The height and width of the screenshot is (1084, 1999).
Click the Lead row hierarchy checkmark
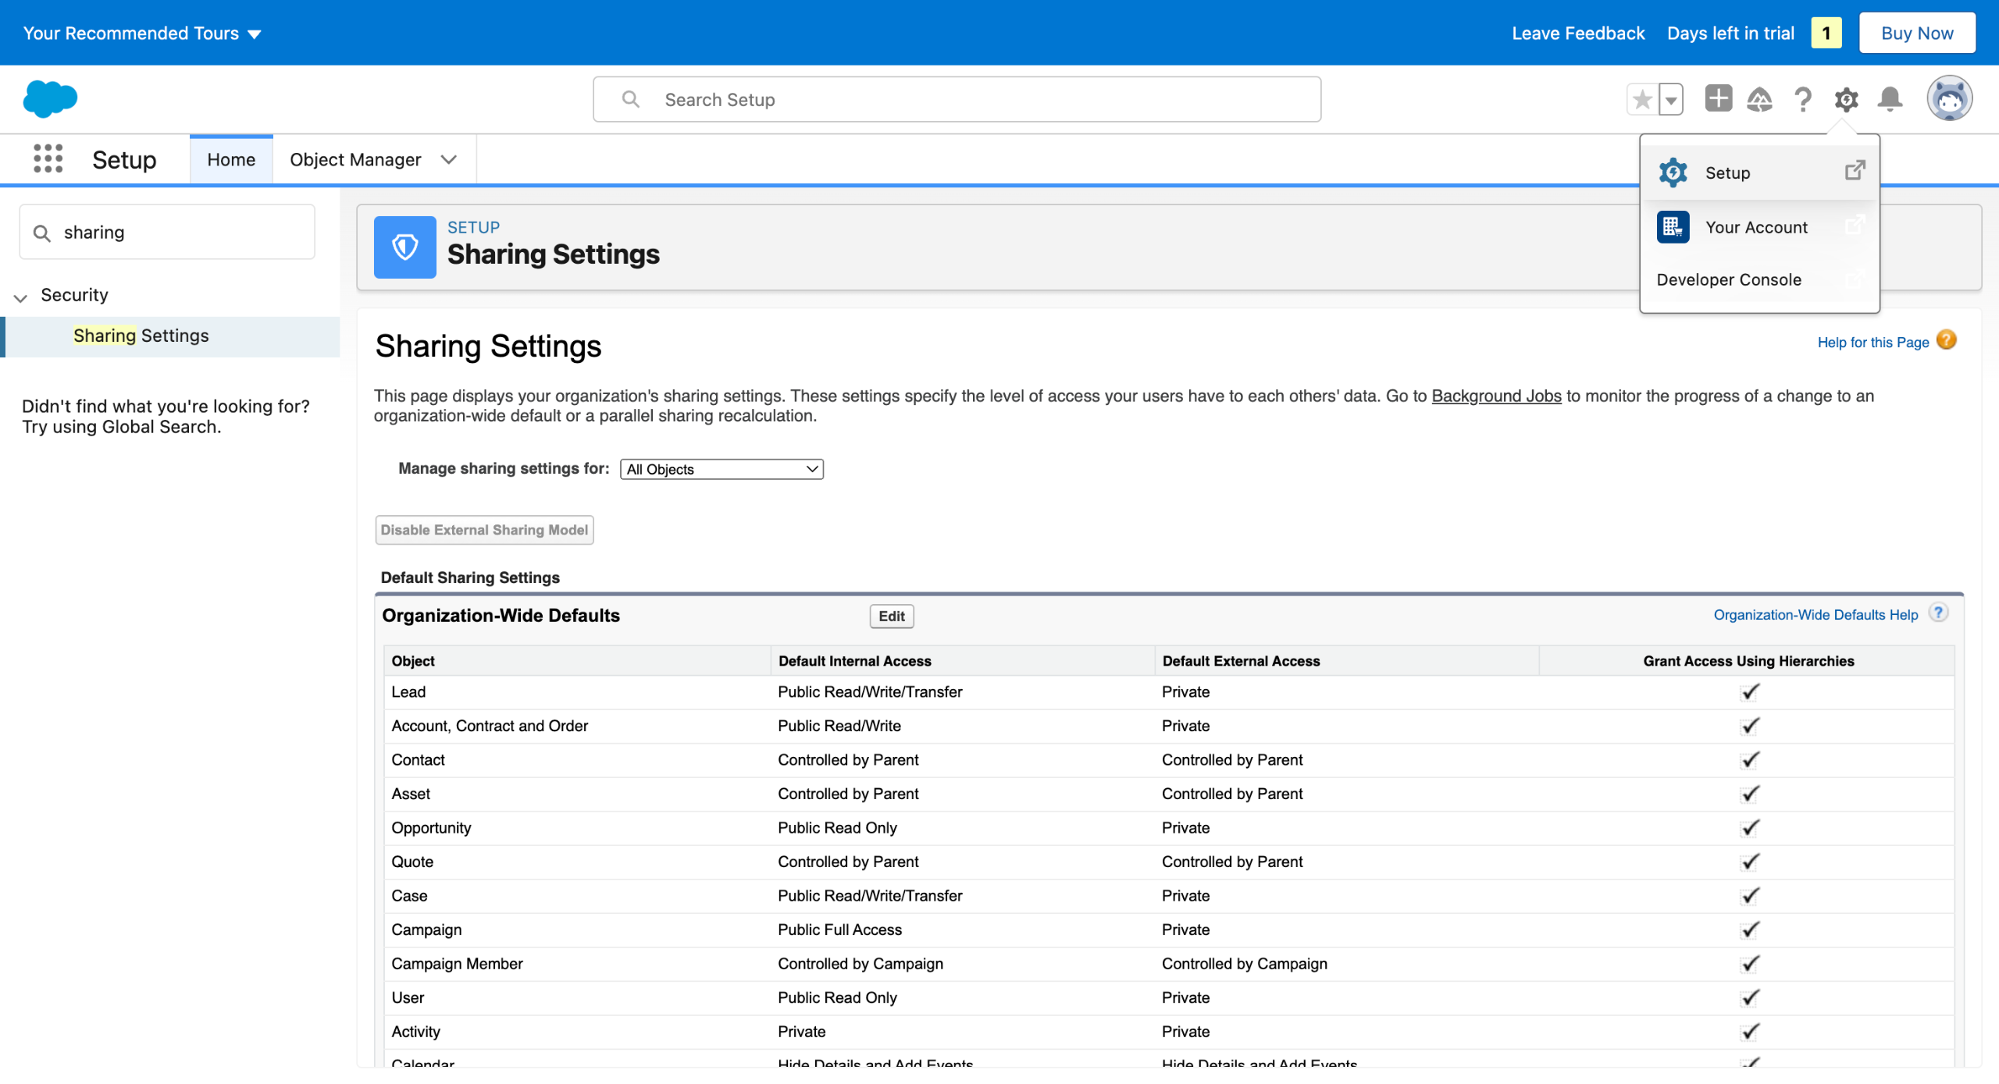[x=1749, y=692]
